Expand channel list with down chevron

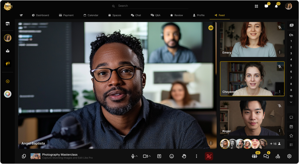pyautogui.click(x=291, y=102)
